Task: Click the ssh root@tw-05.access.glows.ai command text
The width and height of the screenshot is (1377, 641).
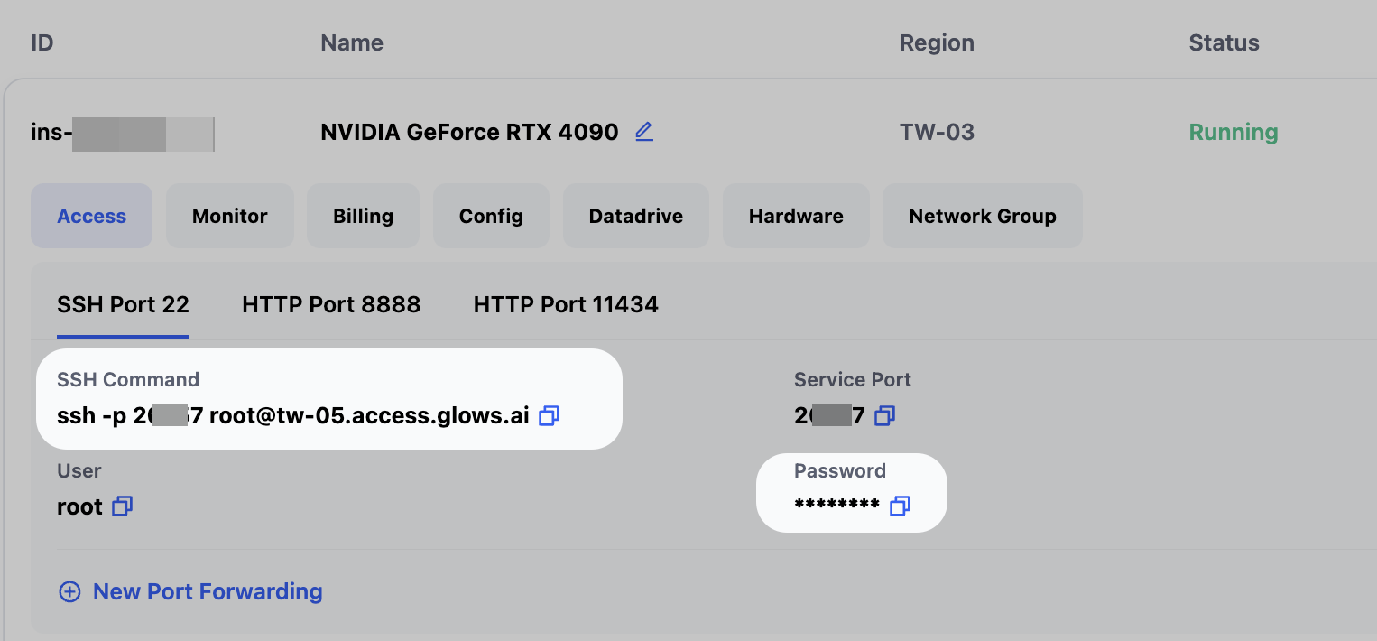Action: coord(292,415)
